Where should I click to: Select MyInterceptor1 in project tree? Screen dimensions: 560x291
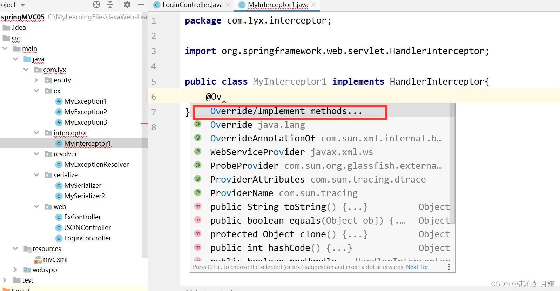pyautogui.click(x=88, y=143)
